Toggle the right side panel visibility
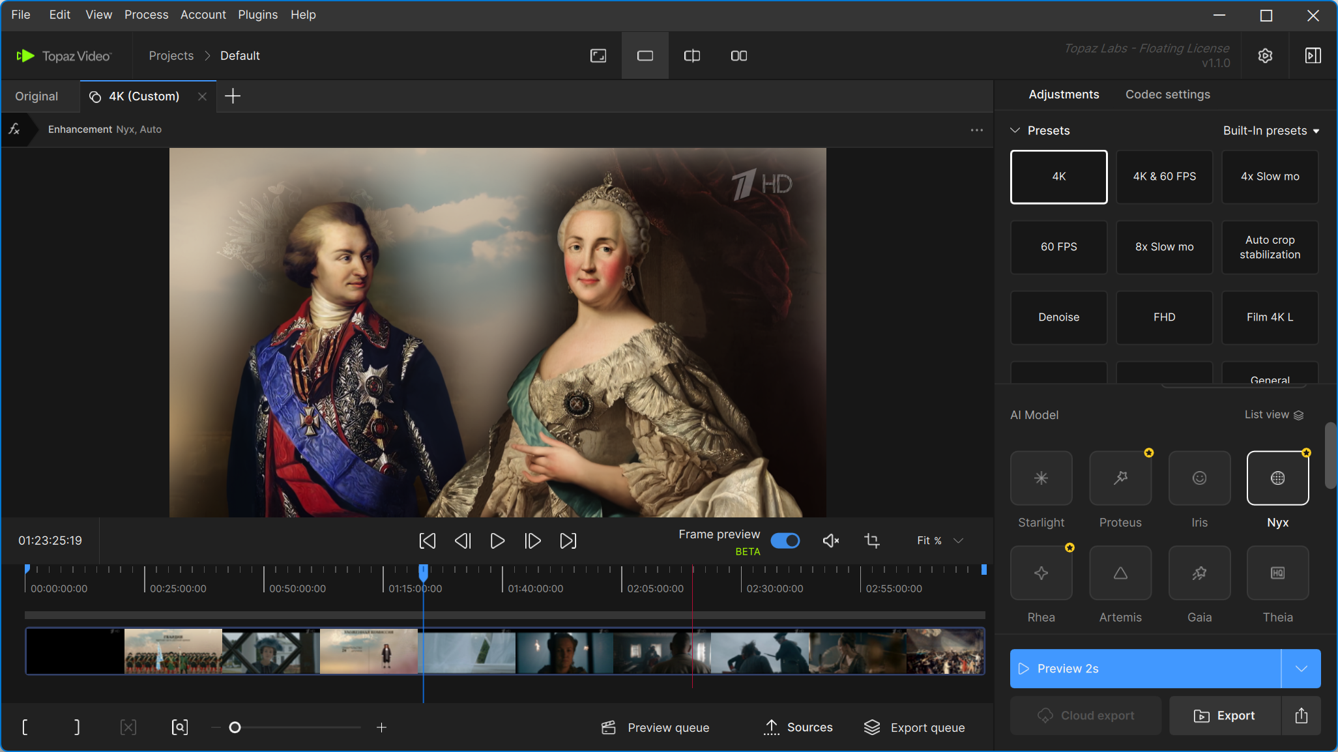This screenshot has width=1338, height=752. pos(1313,56)
